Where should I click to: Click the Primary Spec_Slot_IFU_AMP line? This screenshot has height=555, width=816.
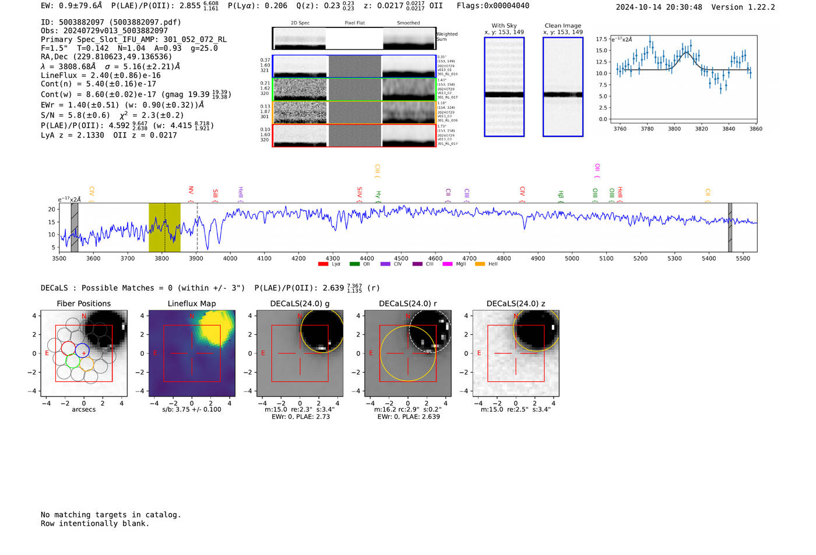(x=133, y=40)
